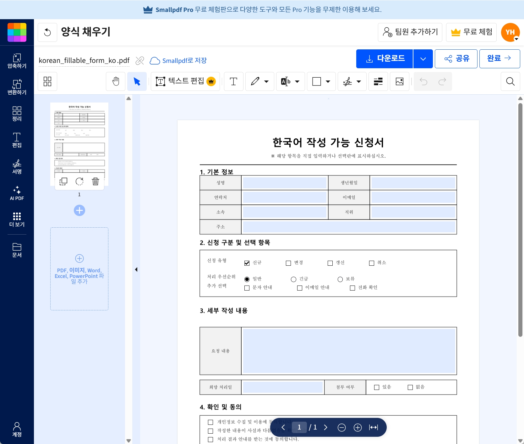Select the Add Text (T) tool
The image size is (524, 444).
pos(234,81)
